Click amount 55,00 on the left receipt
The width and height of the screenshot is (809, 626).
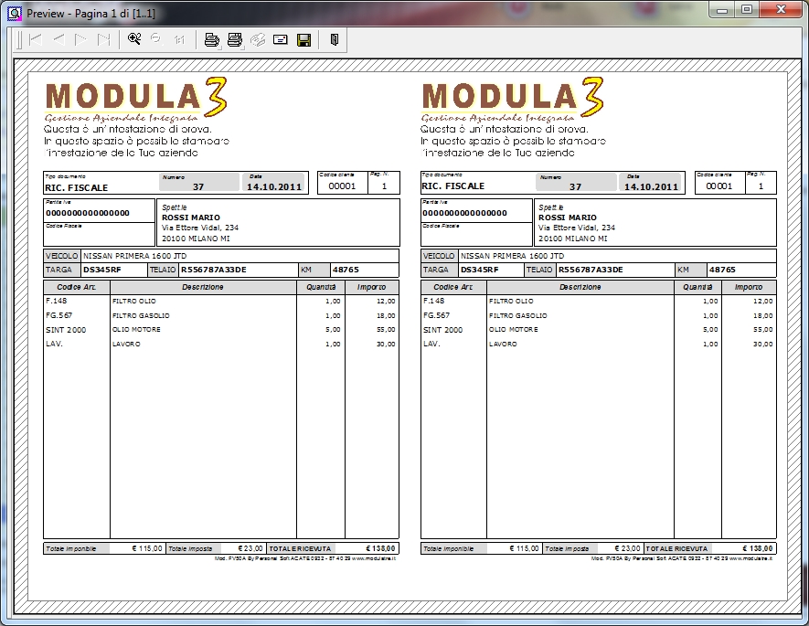[386, 330]
